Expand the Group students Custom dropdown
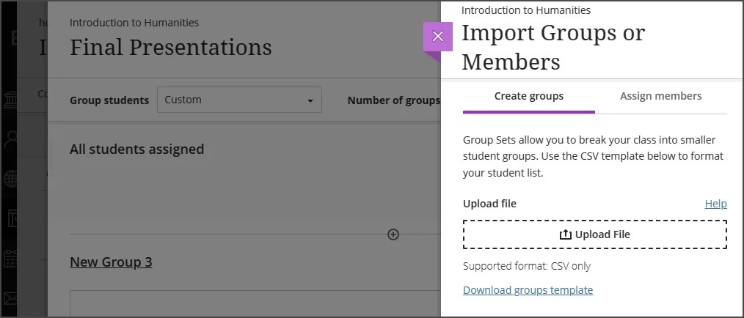 coord(239,100)
